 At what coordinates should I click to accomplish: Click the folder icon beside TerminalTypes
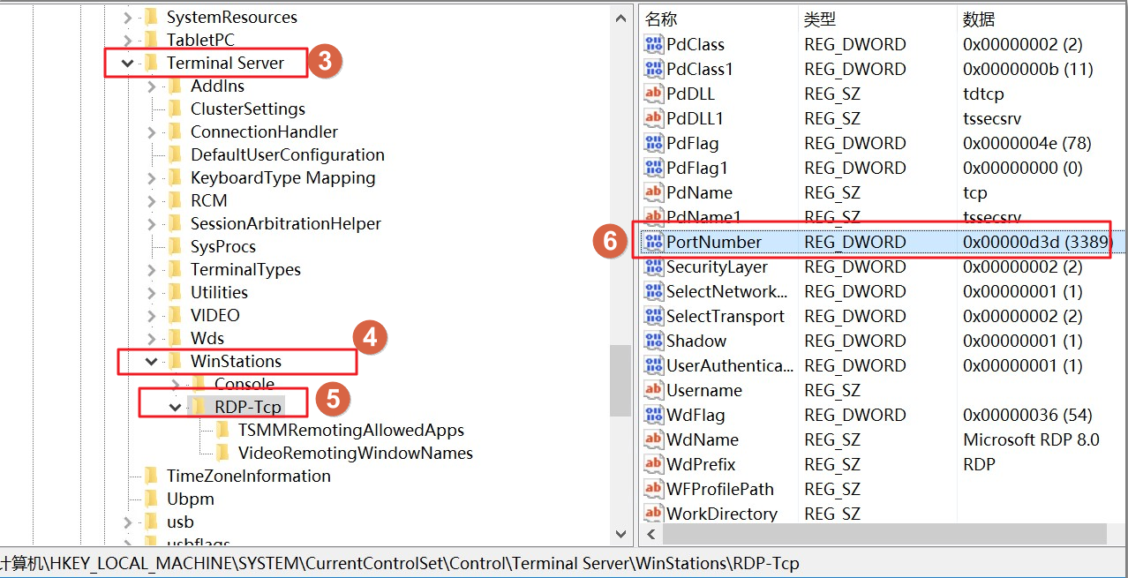175,269
